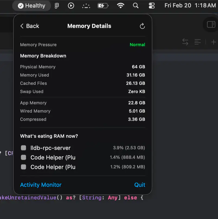Viewport: 218px width, 219px height.
Task: Open Activity Monitor link
Action: (x=41, y=185)
